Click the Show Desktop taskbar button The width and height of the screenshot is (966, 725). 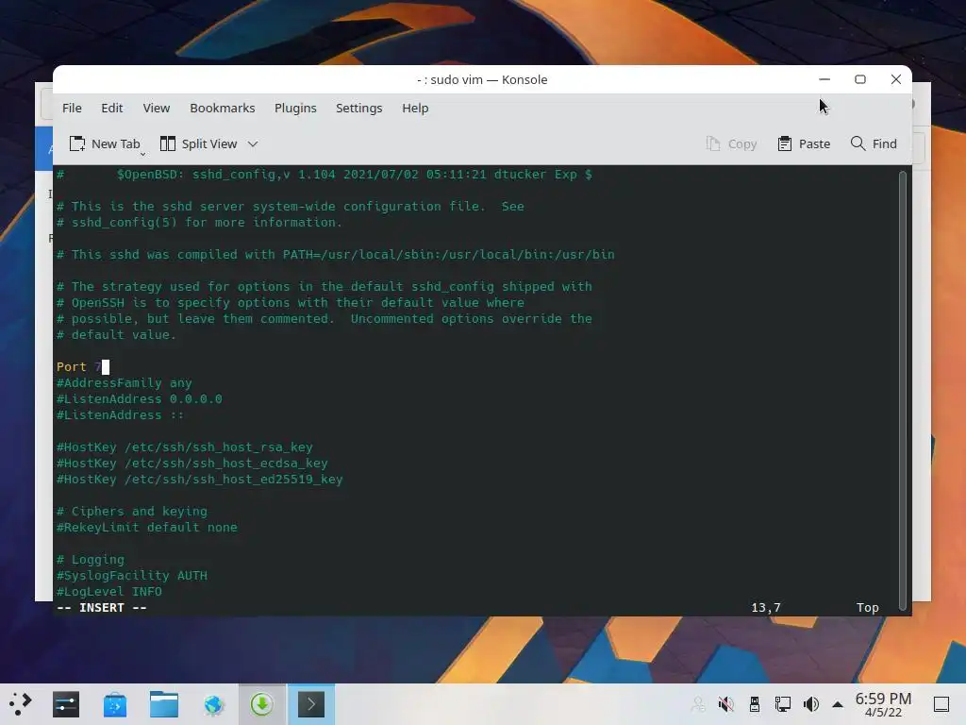tap(941, 704)
